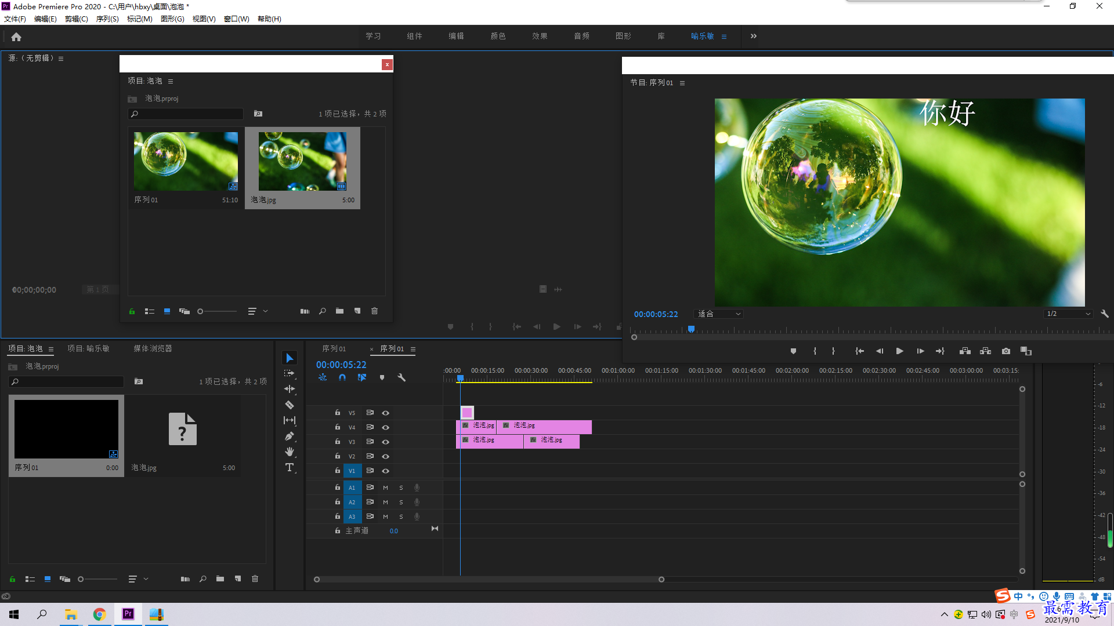
Task: Toggle green write lock in floating project panel
Action: coord(132,311)
